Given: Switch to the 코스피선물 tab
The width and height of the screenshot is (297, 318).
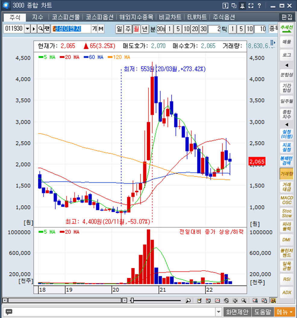Looking at the screenshot, I should pyautogui.click(x=66, y=17).
